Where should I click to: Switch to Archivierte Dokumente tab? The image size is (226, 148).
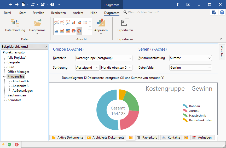(106, 138)
